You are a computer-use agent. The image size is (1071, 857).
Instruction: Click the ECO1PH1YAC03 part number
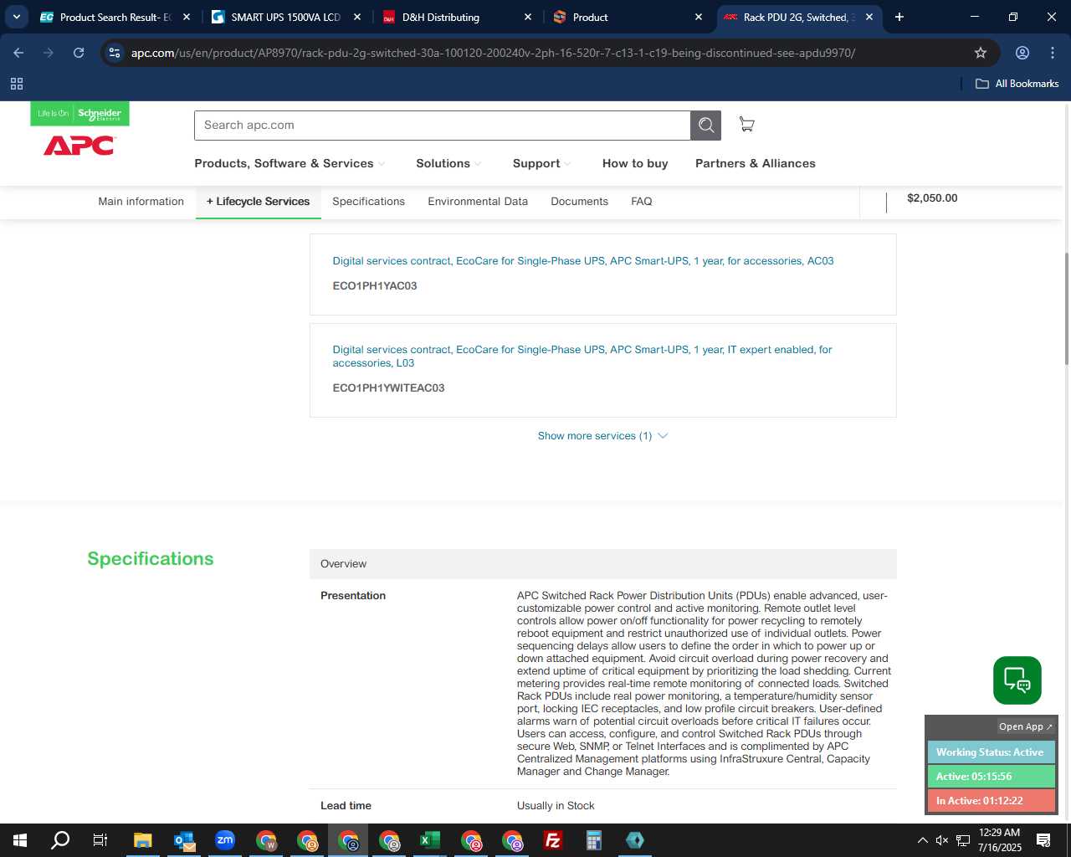click(x=375, y=286)
